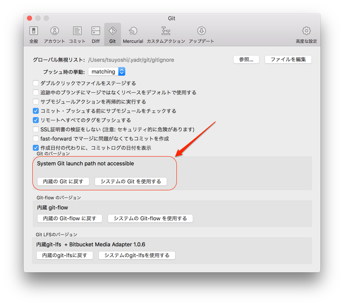Click the グローバル無視リスト label
The height and width of the screenshot is (306, 344).
click(x=59, y=60)
